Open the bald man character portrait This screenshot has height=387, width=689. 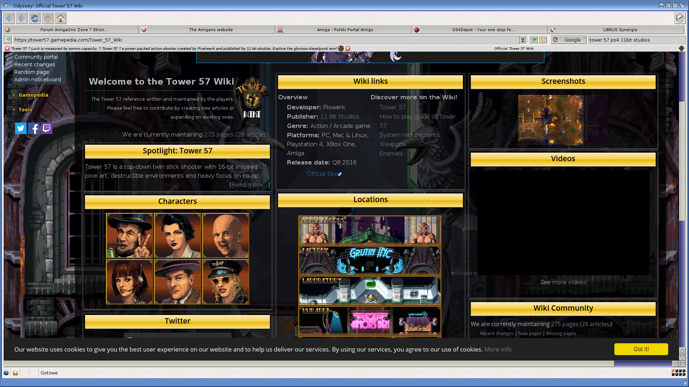226,235
